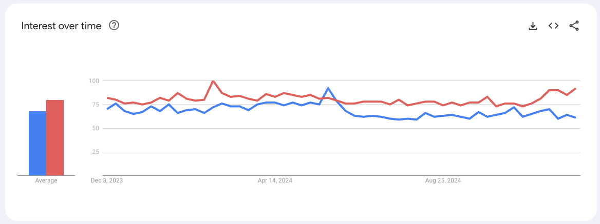Viewport: 600px width, 224px height.
Task: Select the last data point on the red line
Action: pyautogui.click(x=575, y=89)
